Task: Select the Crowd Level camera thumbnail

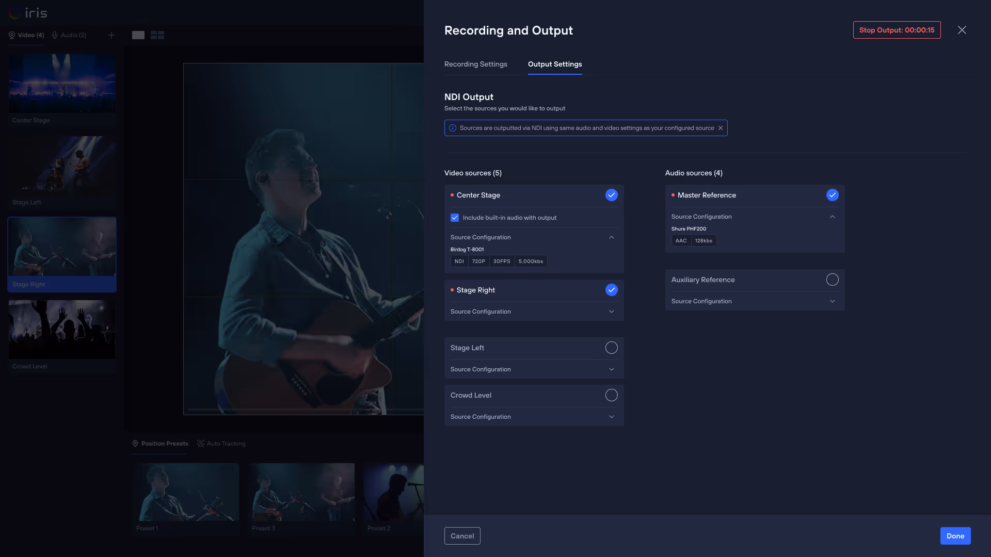Action: [x=62, y=330]
